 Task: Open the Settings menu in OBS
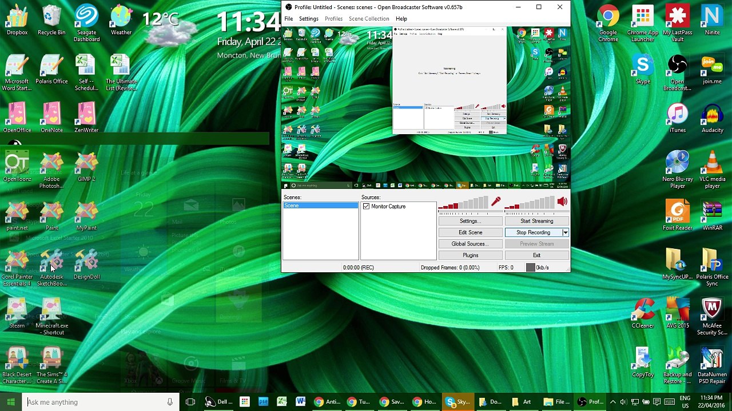point(308,19)
